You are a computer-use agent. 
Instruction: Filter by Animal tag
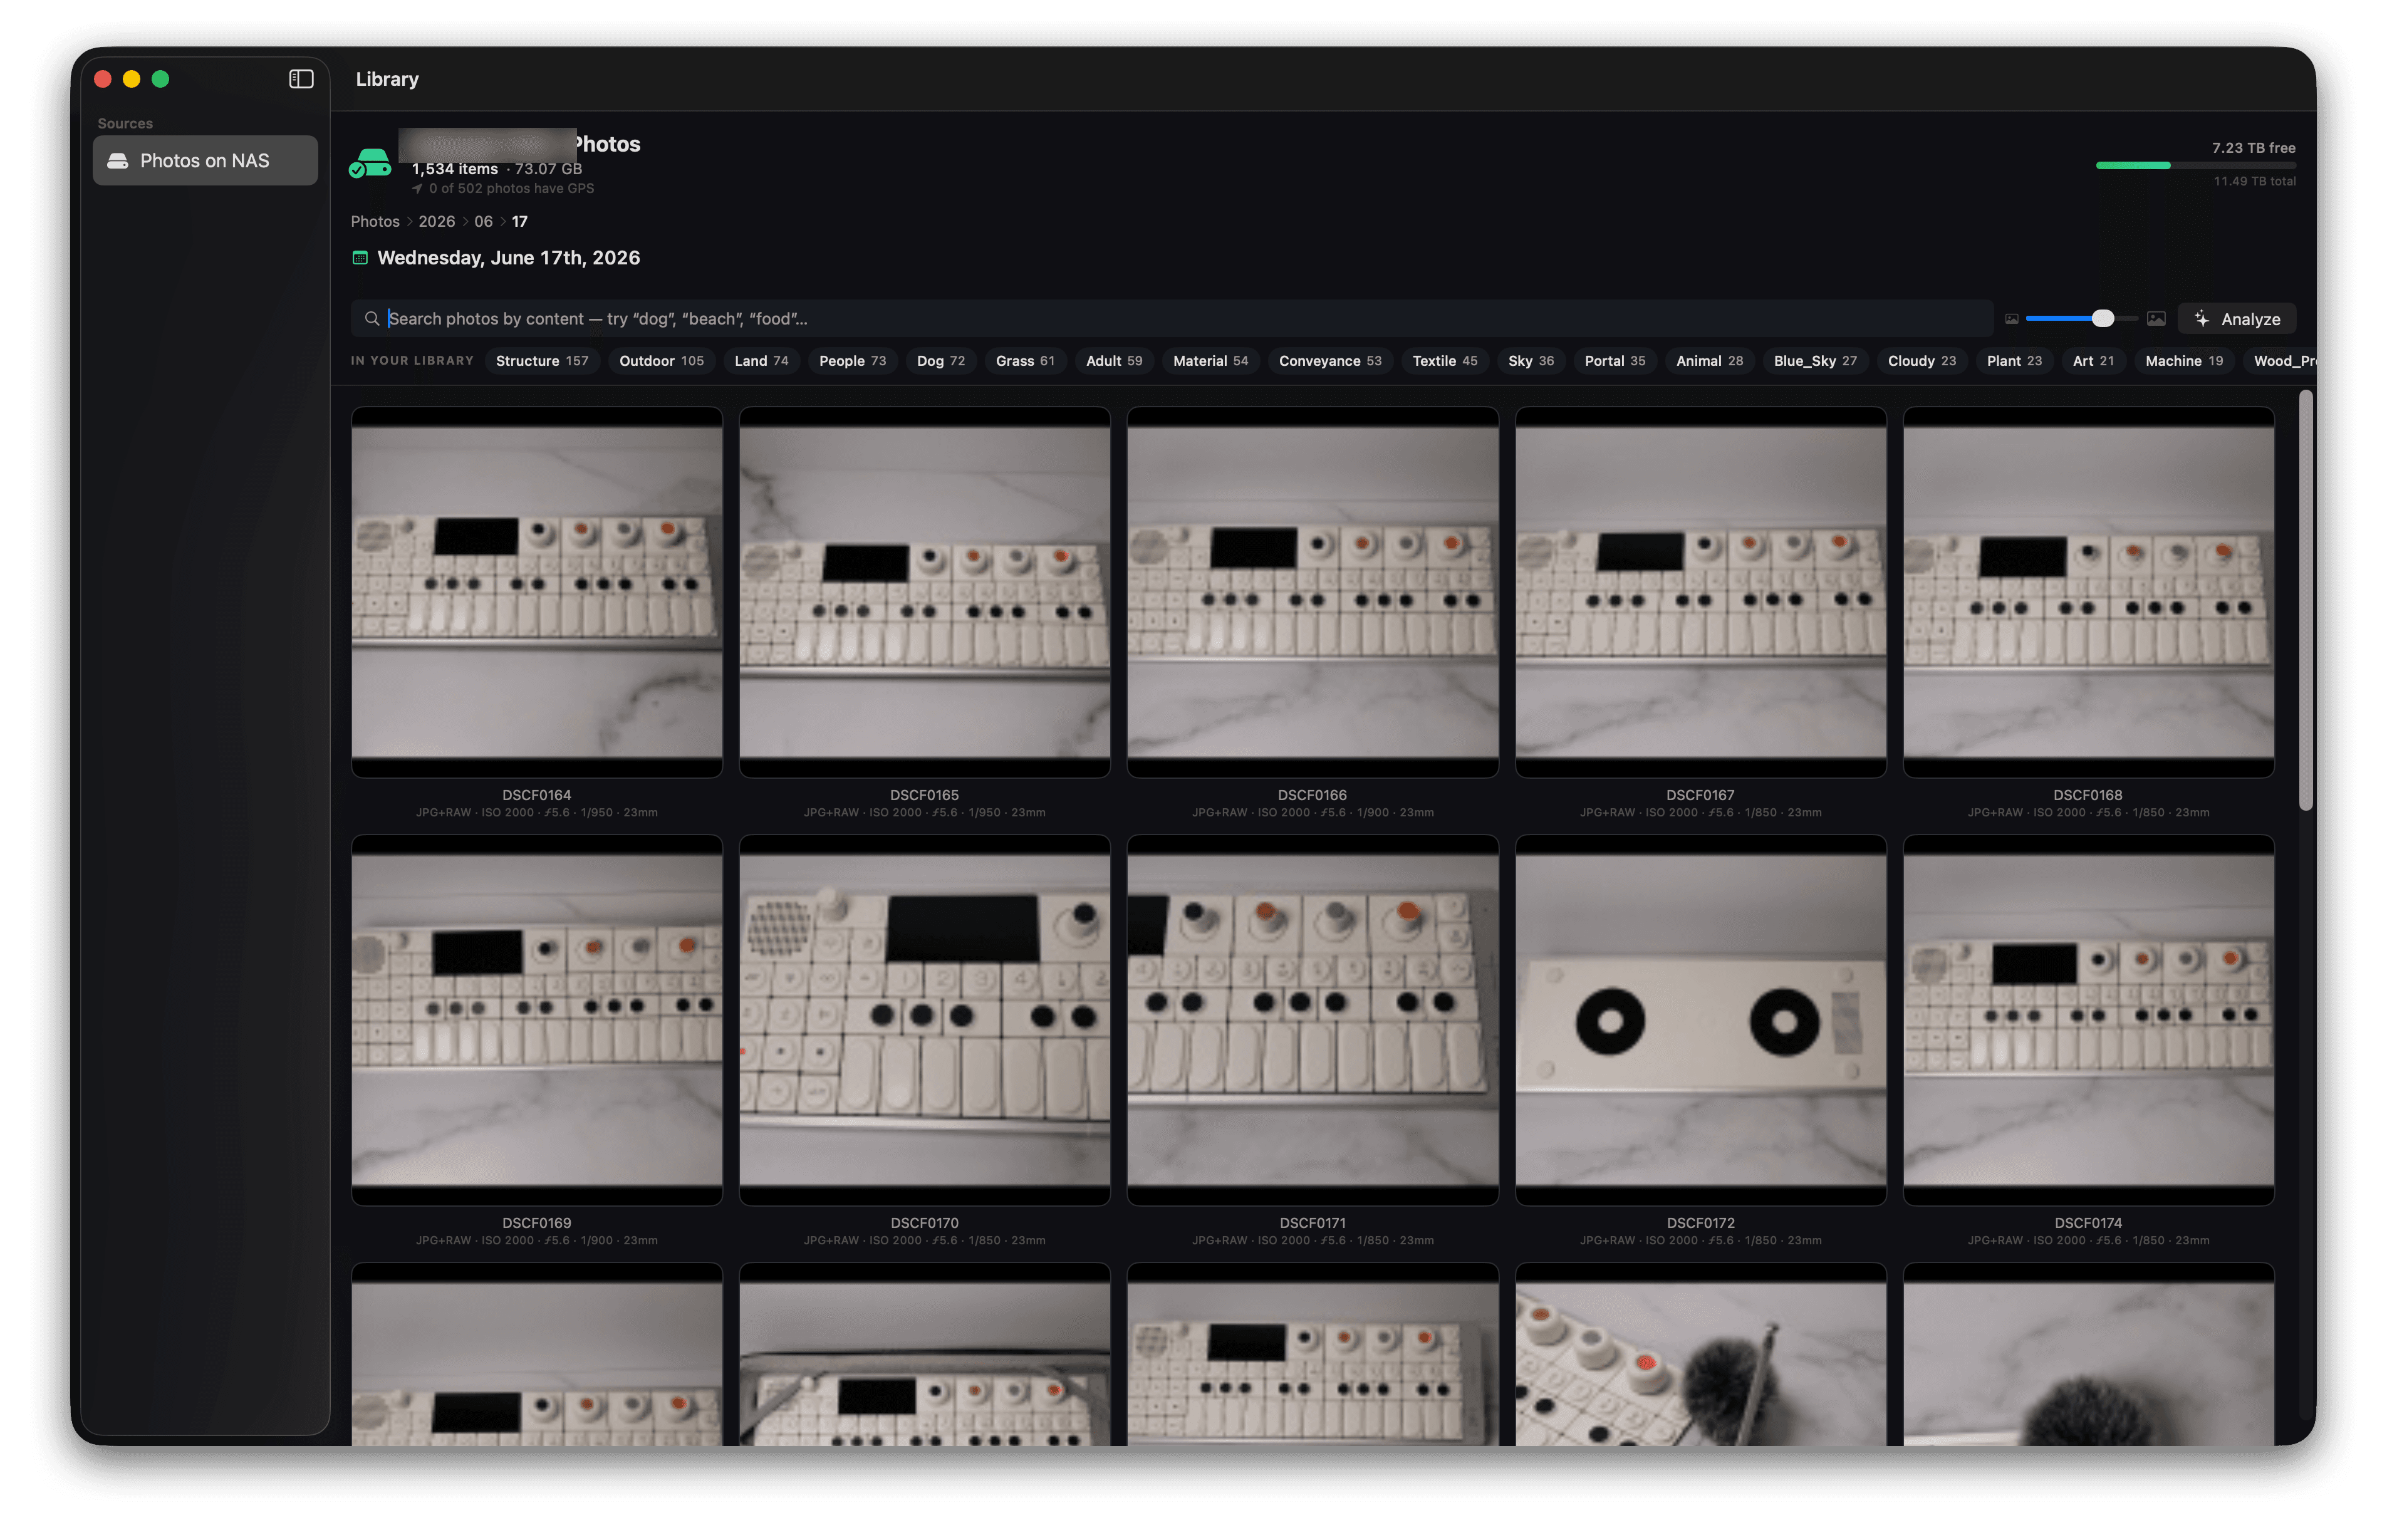[1709, 361]
